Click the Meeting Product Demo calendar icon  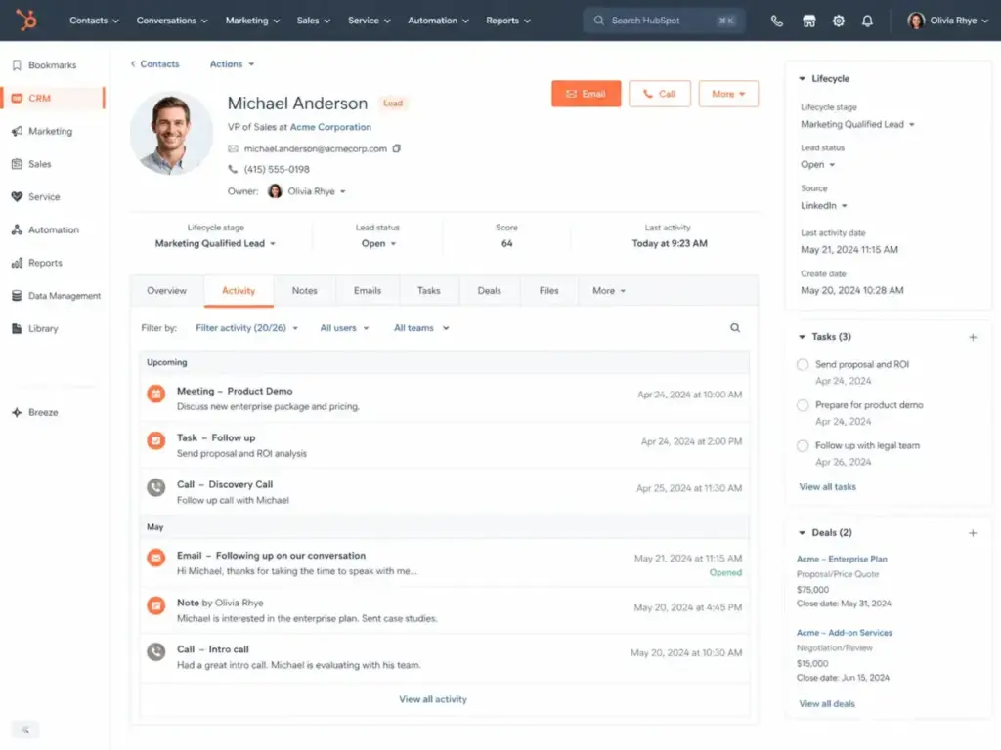pyautogui.click(x=155, y=394)
